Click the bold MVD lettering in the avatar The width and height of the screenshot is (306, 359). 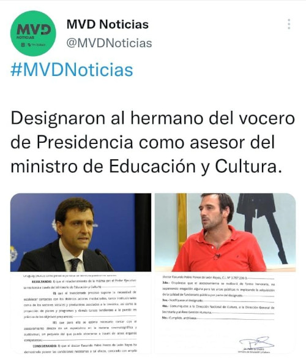pos(34,29)
